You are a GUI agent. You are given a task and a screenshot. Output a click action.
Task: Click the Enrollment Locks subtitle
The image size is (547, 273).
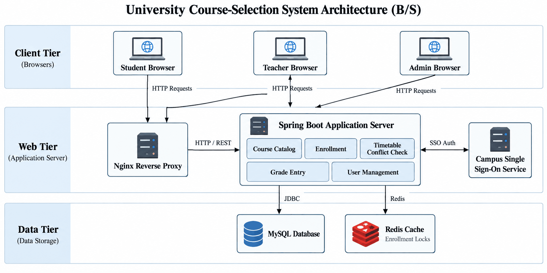[x=408, y=239]
